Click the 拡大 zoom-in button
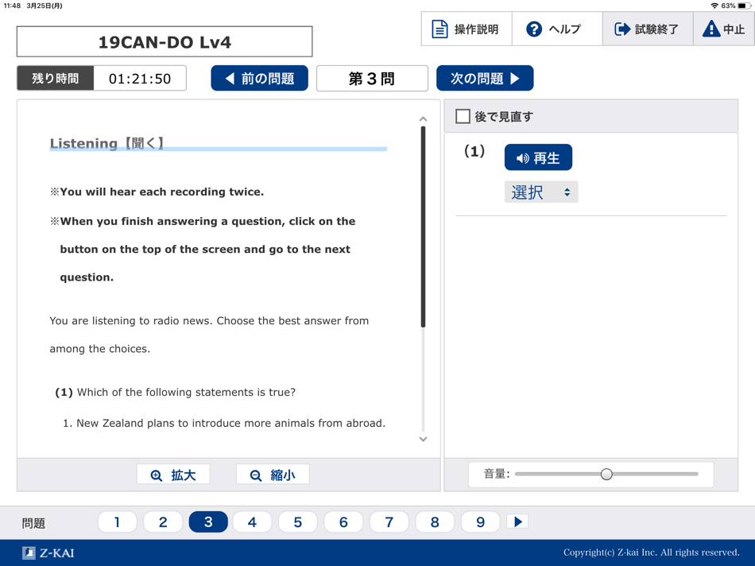Image resolution: width=755 pixels, height=566 pixels. tap(173, 475)
